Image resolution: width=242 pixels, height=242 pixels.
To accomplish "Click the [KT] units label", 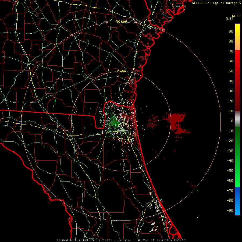I will point(229,19).
